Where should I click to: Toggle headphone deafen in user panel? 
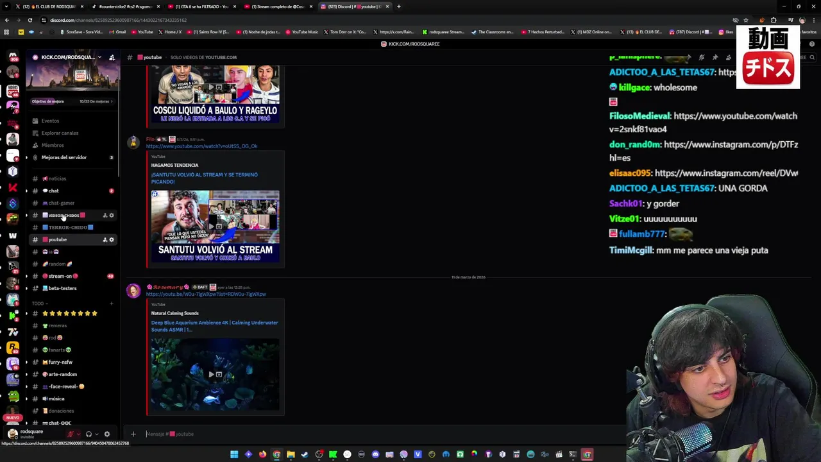(89, 434)
